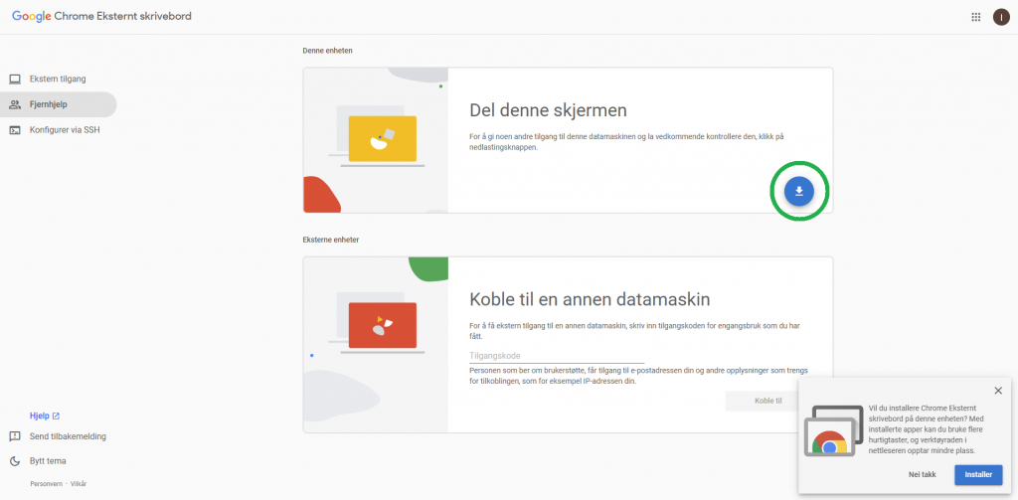Click the Eksterne enheter section label
Viewport: 1018px width, 500px height.
click(330, 239)
